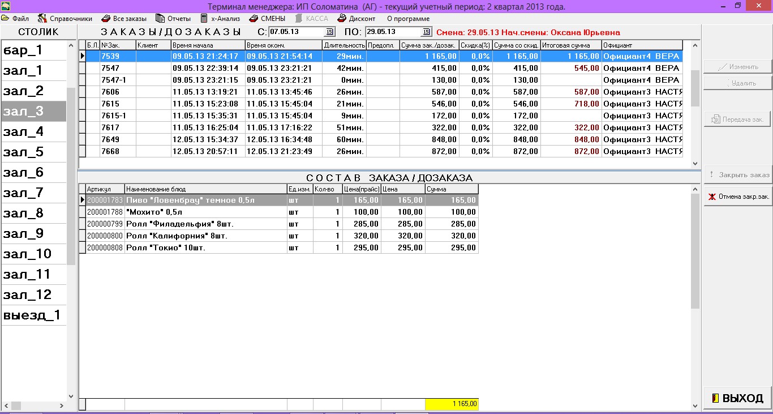
Task: Click the Все заказы person icon
Action: 106,19
